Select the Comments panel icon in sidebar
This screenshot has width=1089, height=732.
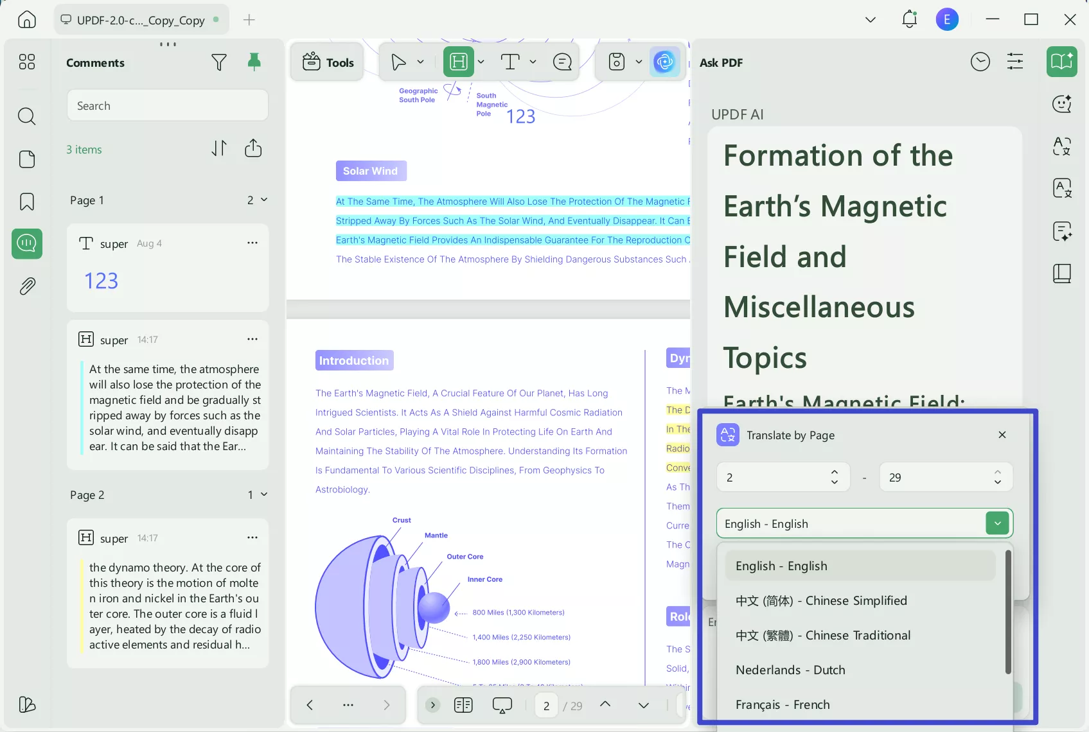tap(27, 244)
